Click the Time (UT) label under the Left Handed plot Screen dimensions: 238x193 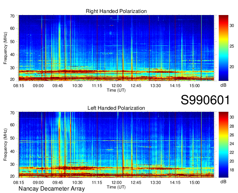pos(116,187)
